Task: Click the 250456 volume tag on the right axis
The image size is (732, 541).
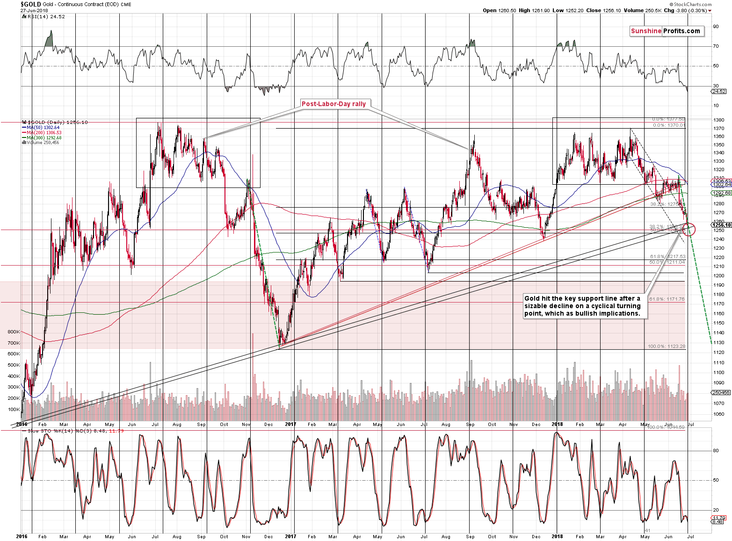Action: (721, 393)
